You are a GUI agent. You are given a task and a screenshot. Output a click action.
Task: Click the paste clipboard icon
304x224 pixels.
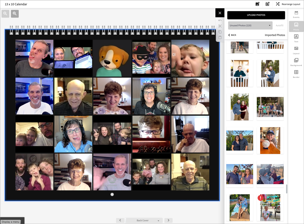(x=220, y=38)
